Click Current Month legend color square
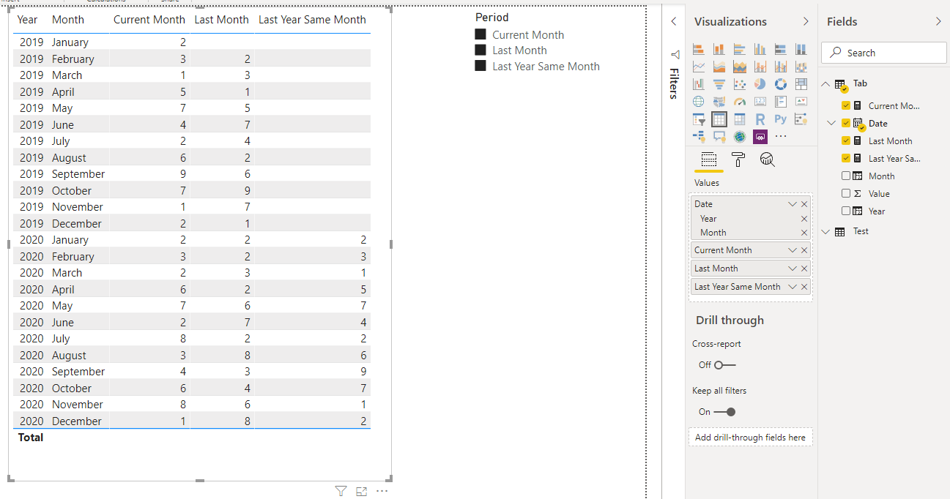Viewport: 950px width, 499px height. pyautogui.click(x=480, y=34)
